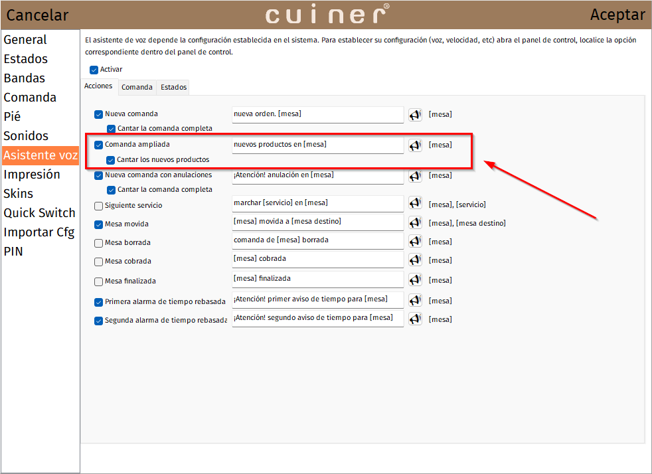Toggle Cantar la comanda completa under anulaciones
This screenshot has width=652, height=474.
click(111, 190)
